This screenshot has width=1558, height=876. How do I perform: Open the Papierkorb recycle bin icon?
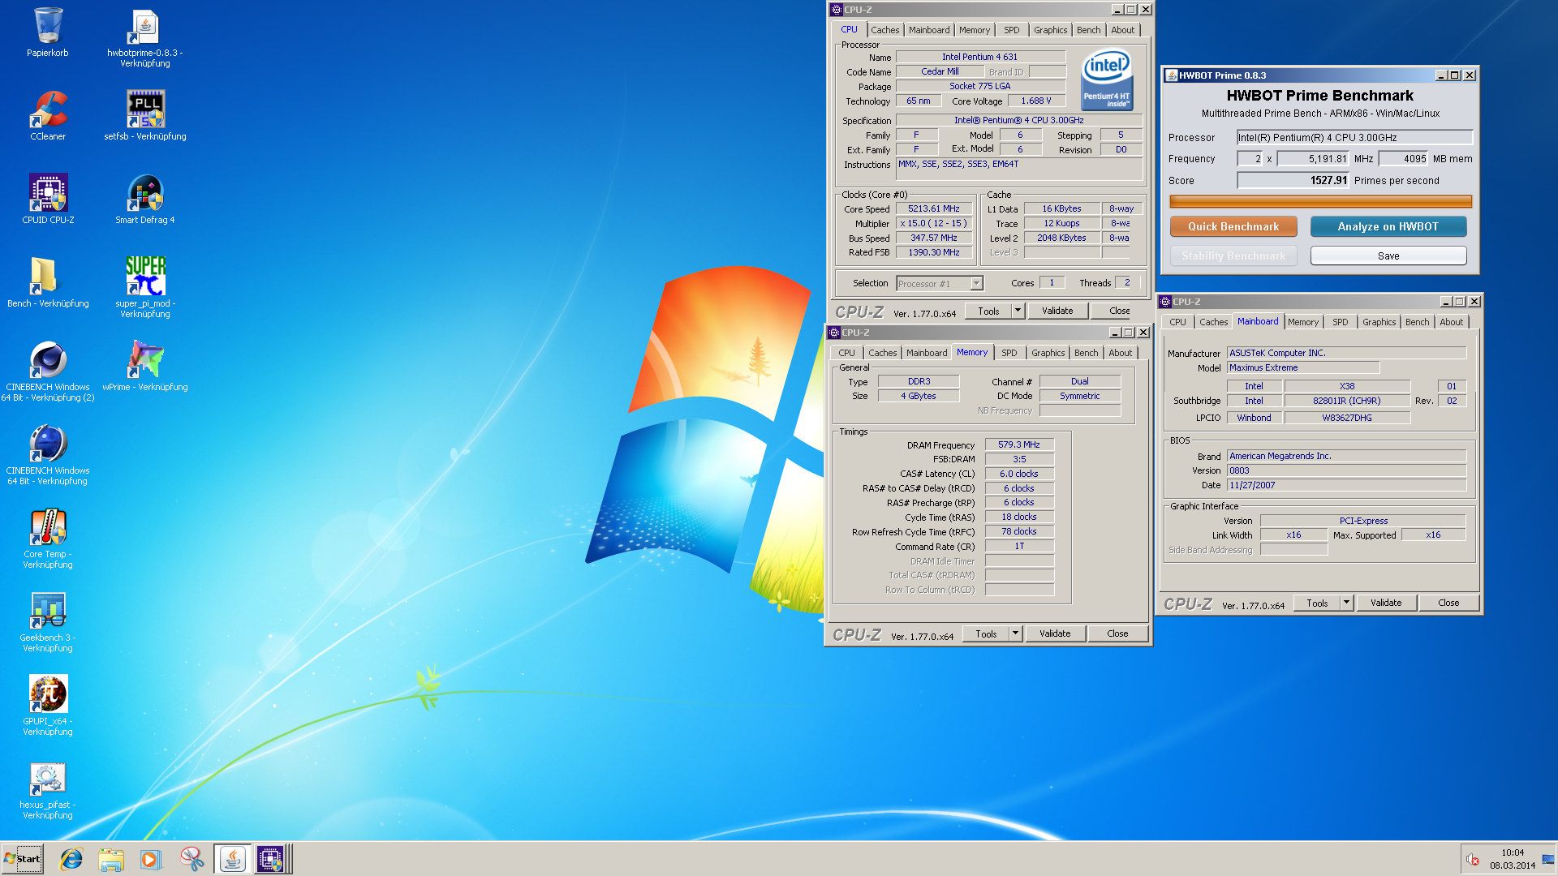coord(48,32)
